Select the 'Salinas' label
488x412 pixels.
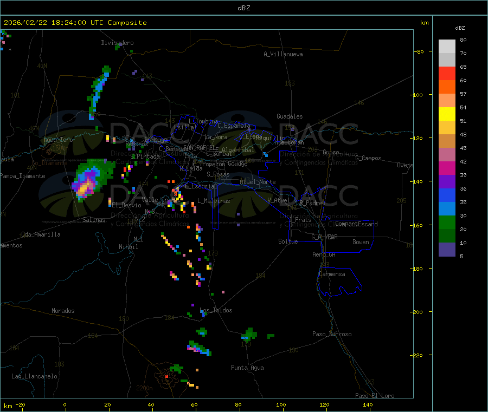[94, 220]
